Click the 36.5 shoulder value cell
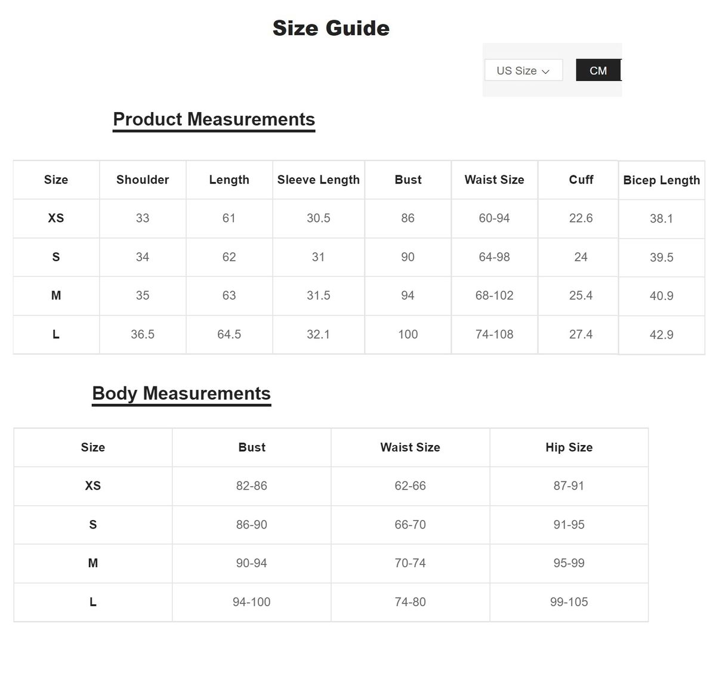 143,335
